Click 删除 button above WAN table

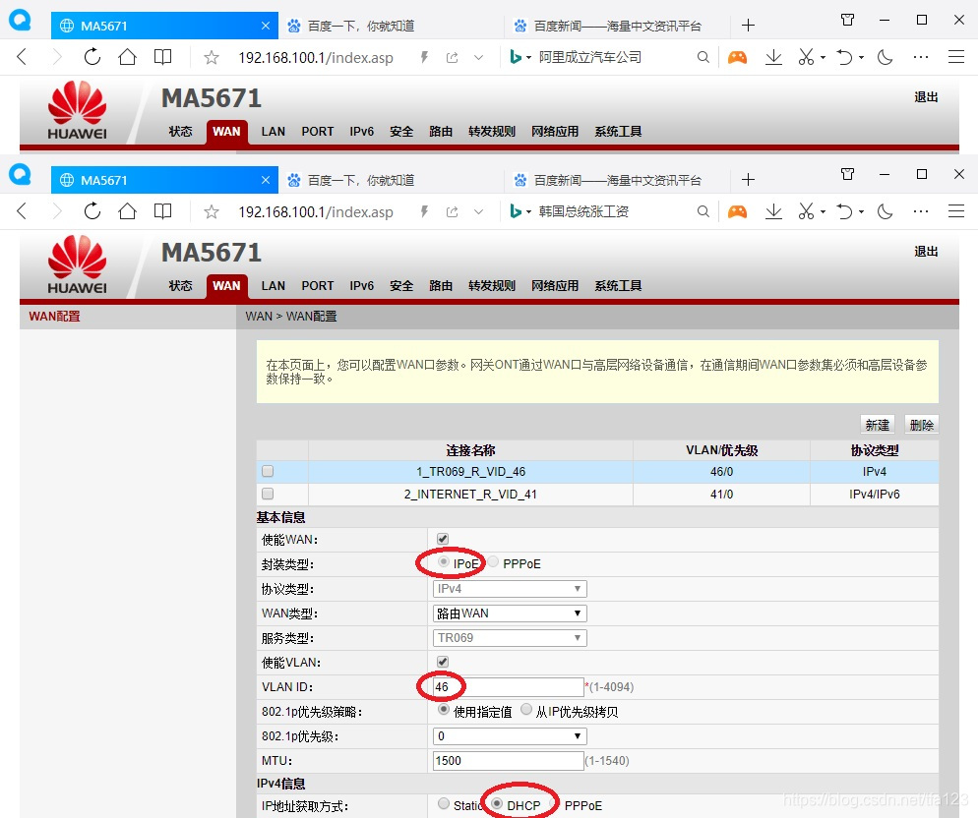[x=921, y=425]
